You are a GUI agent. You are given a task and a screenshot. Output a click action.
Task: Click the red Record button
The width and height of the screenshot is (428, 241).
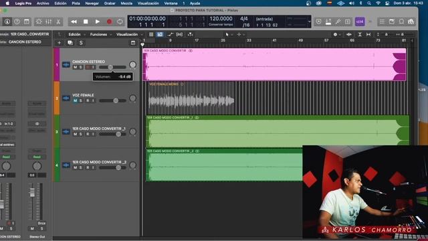tap(109, 21)
